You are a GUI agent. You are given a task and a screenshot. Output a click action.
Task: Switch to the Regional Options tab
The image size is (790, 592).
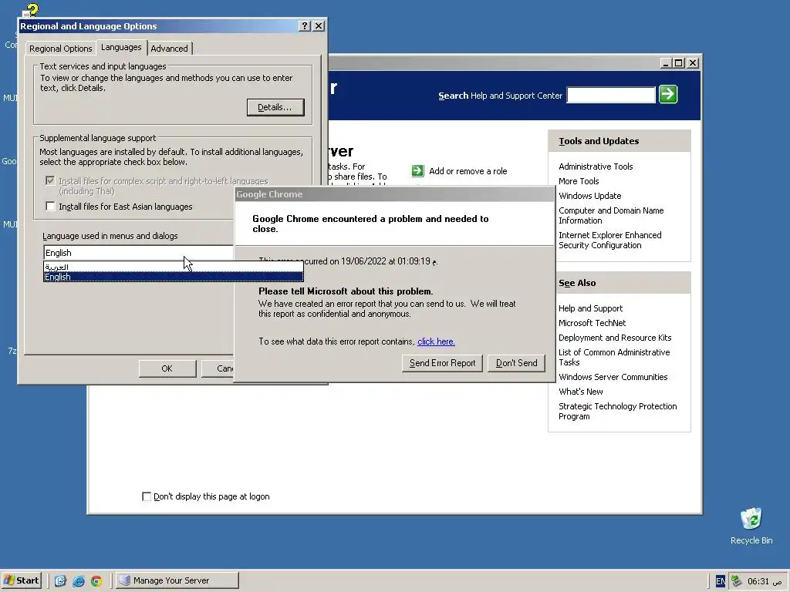pyautogui.click(x=60, y=49)
